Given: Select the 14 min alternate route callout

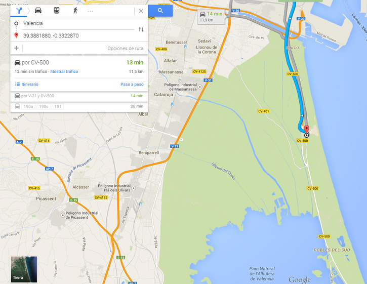Looking at the screenshot, I should click(211, 16).
